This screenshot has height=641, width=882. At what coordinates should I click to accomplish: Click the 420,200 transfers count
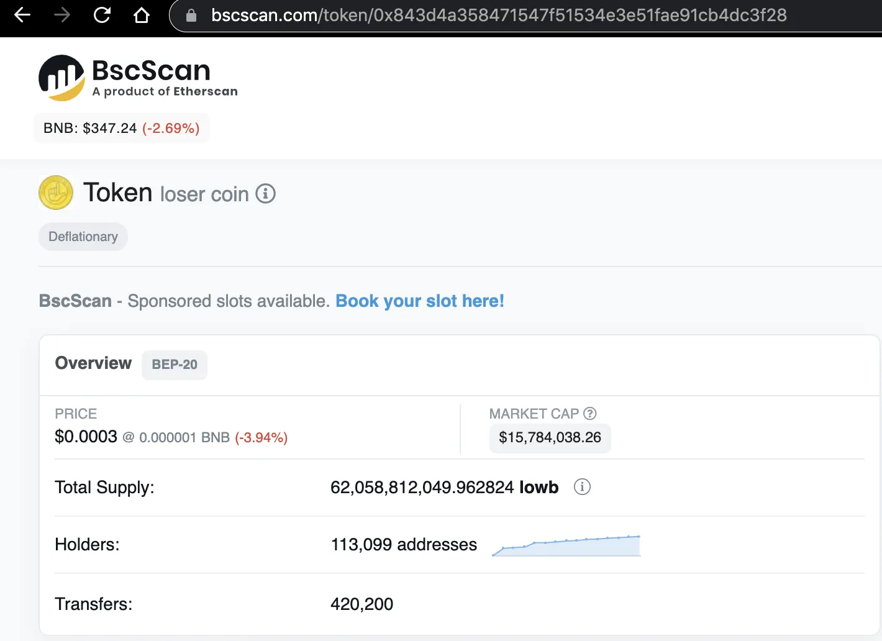tap(362, 604)
